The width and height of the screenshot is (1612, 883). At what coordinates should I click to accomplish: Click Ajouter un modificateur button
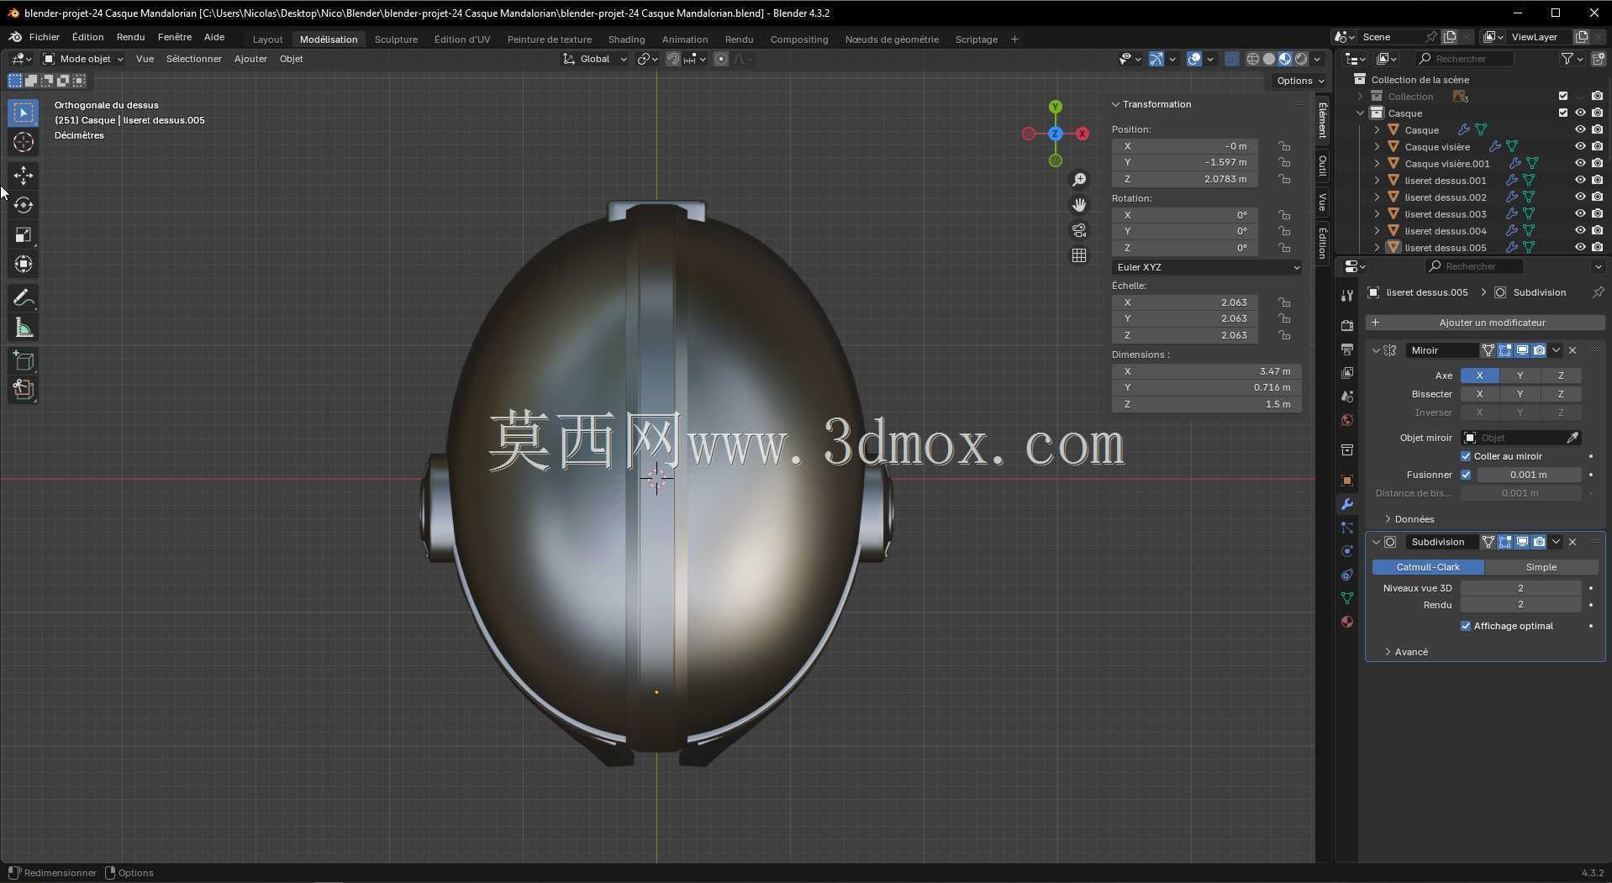[1484, 323]
